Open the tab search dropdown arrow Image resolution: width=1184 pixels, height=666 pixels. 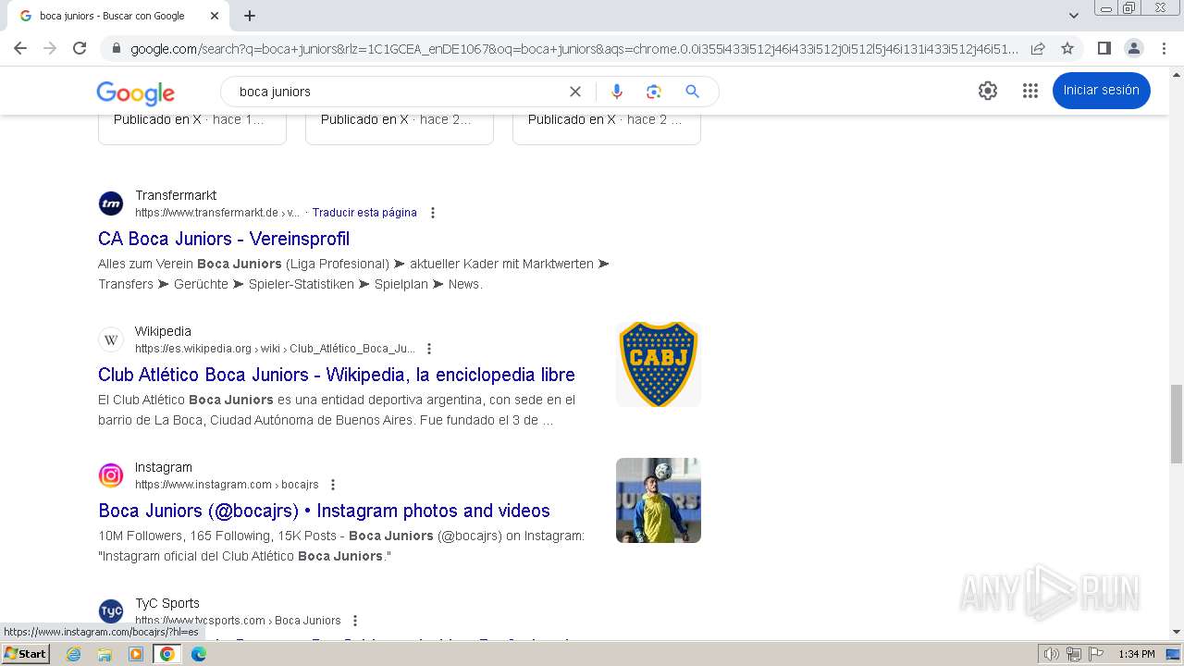1074,16
